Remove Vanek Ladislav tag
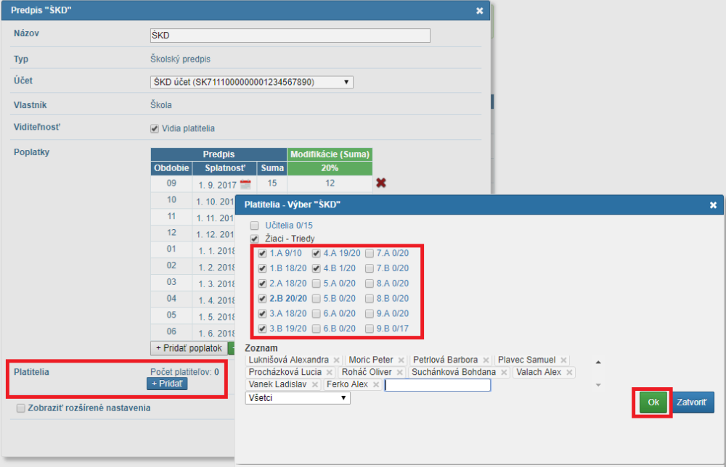 (x=315, y=385)
